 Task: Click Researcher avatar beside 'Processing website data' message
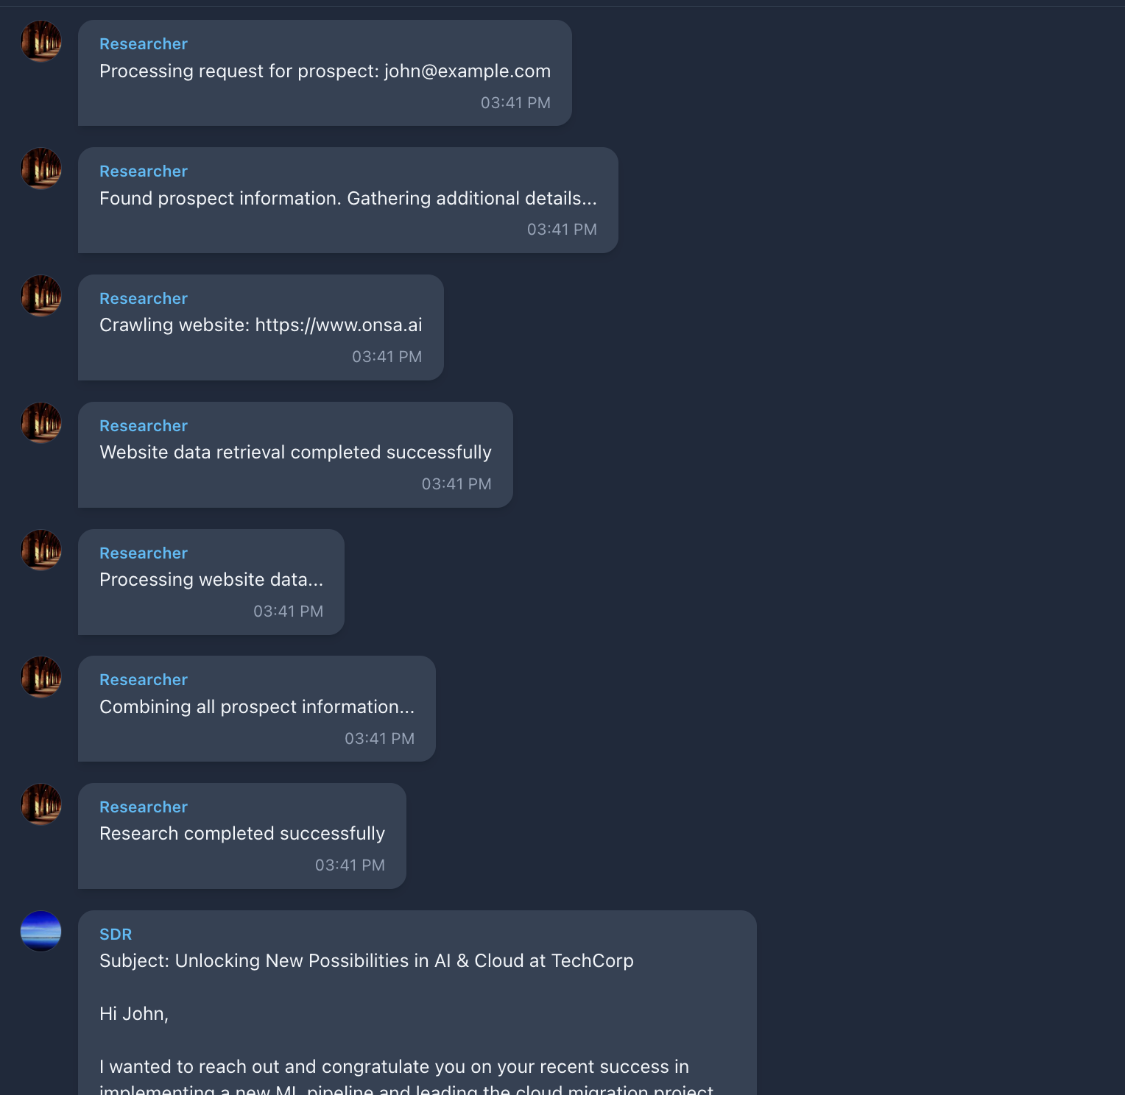[40, 550]
